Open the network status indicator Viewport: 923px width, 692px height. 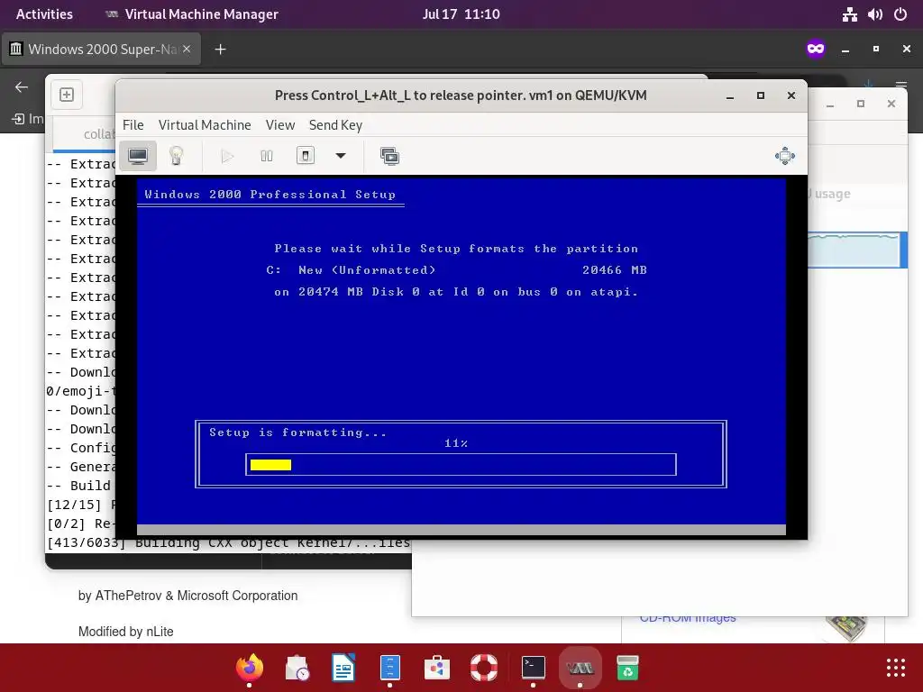click(x=849, y=14)
